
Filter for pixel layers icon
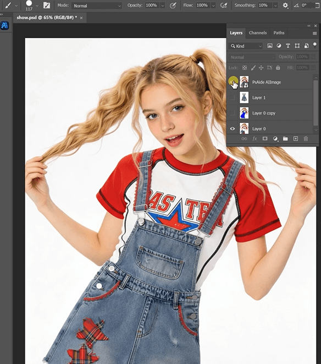coord(270,46)
